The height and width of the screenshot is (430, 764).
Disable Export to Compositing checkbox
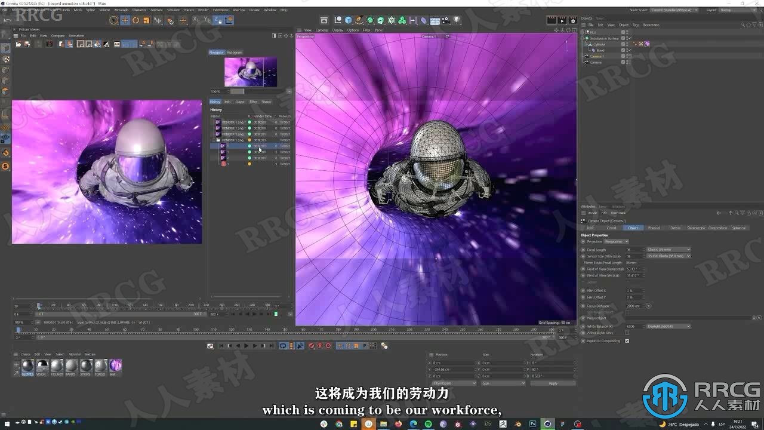tap(627, 341)
